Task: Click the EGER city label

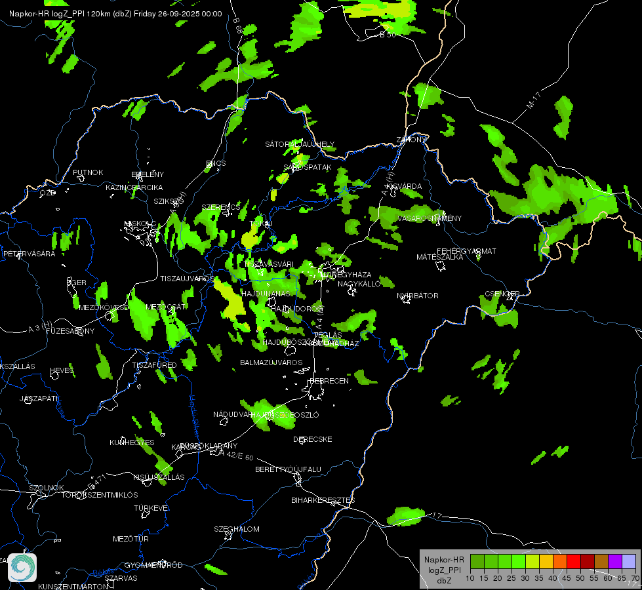Action: 77,283
